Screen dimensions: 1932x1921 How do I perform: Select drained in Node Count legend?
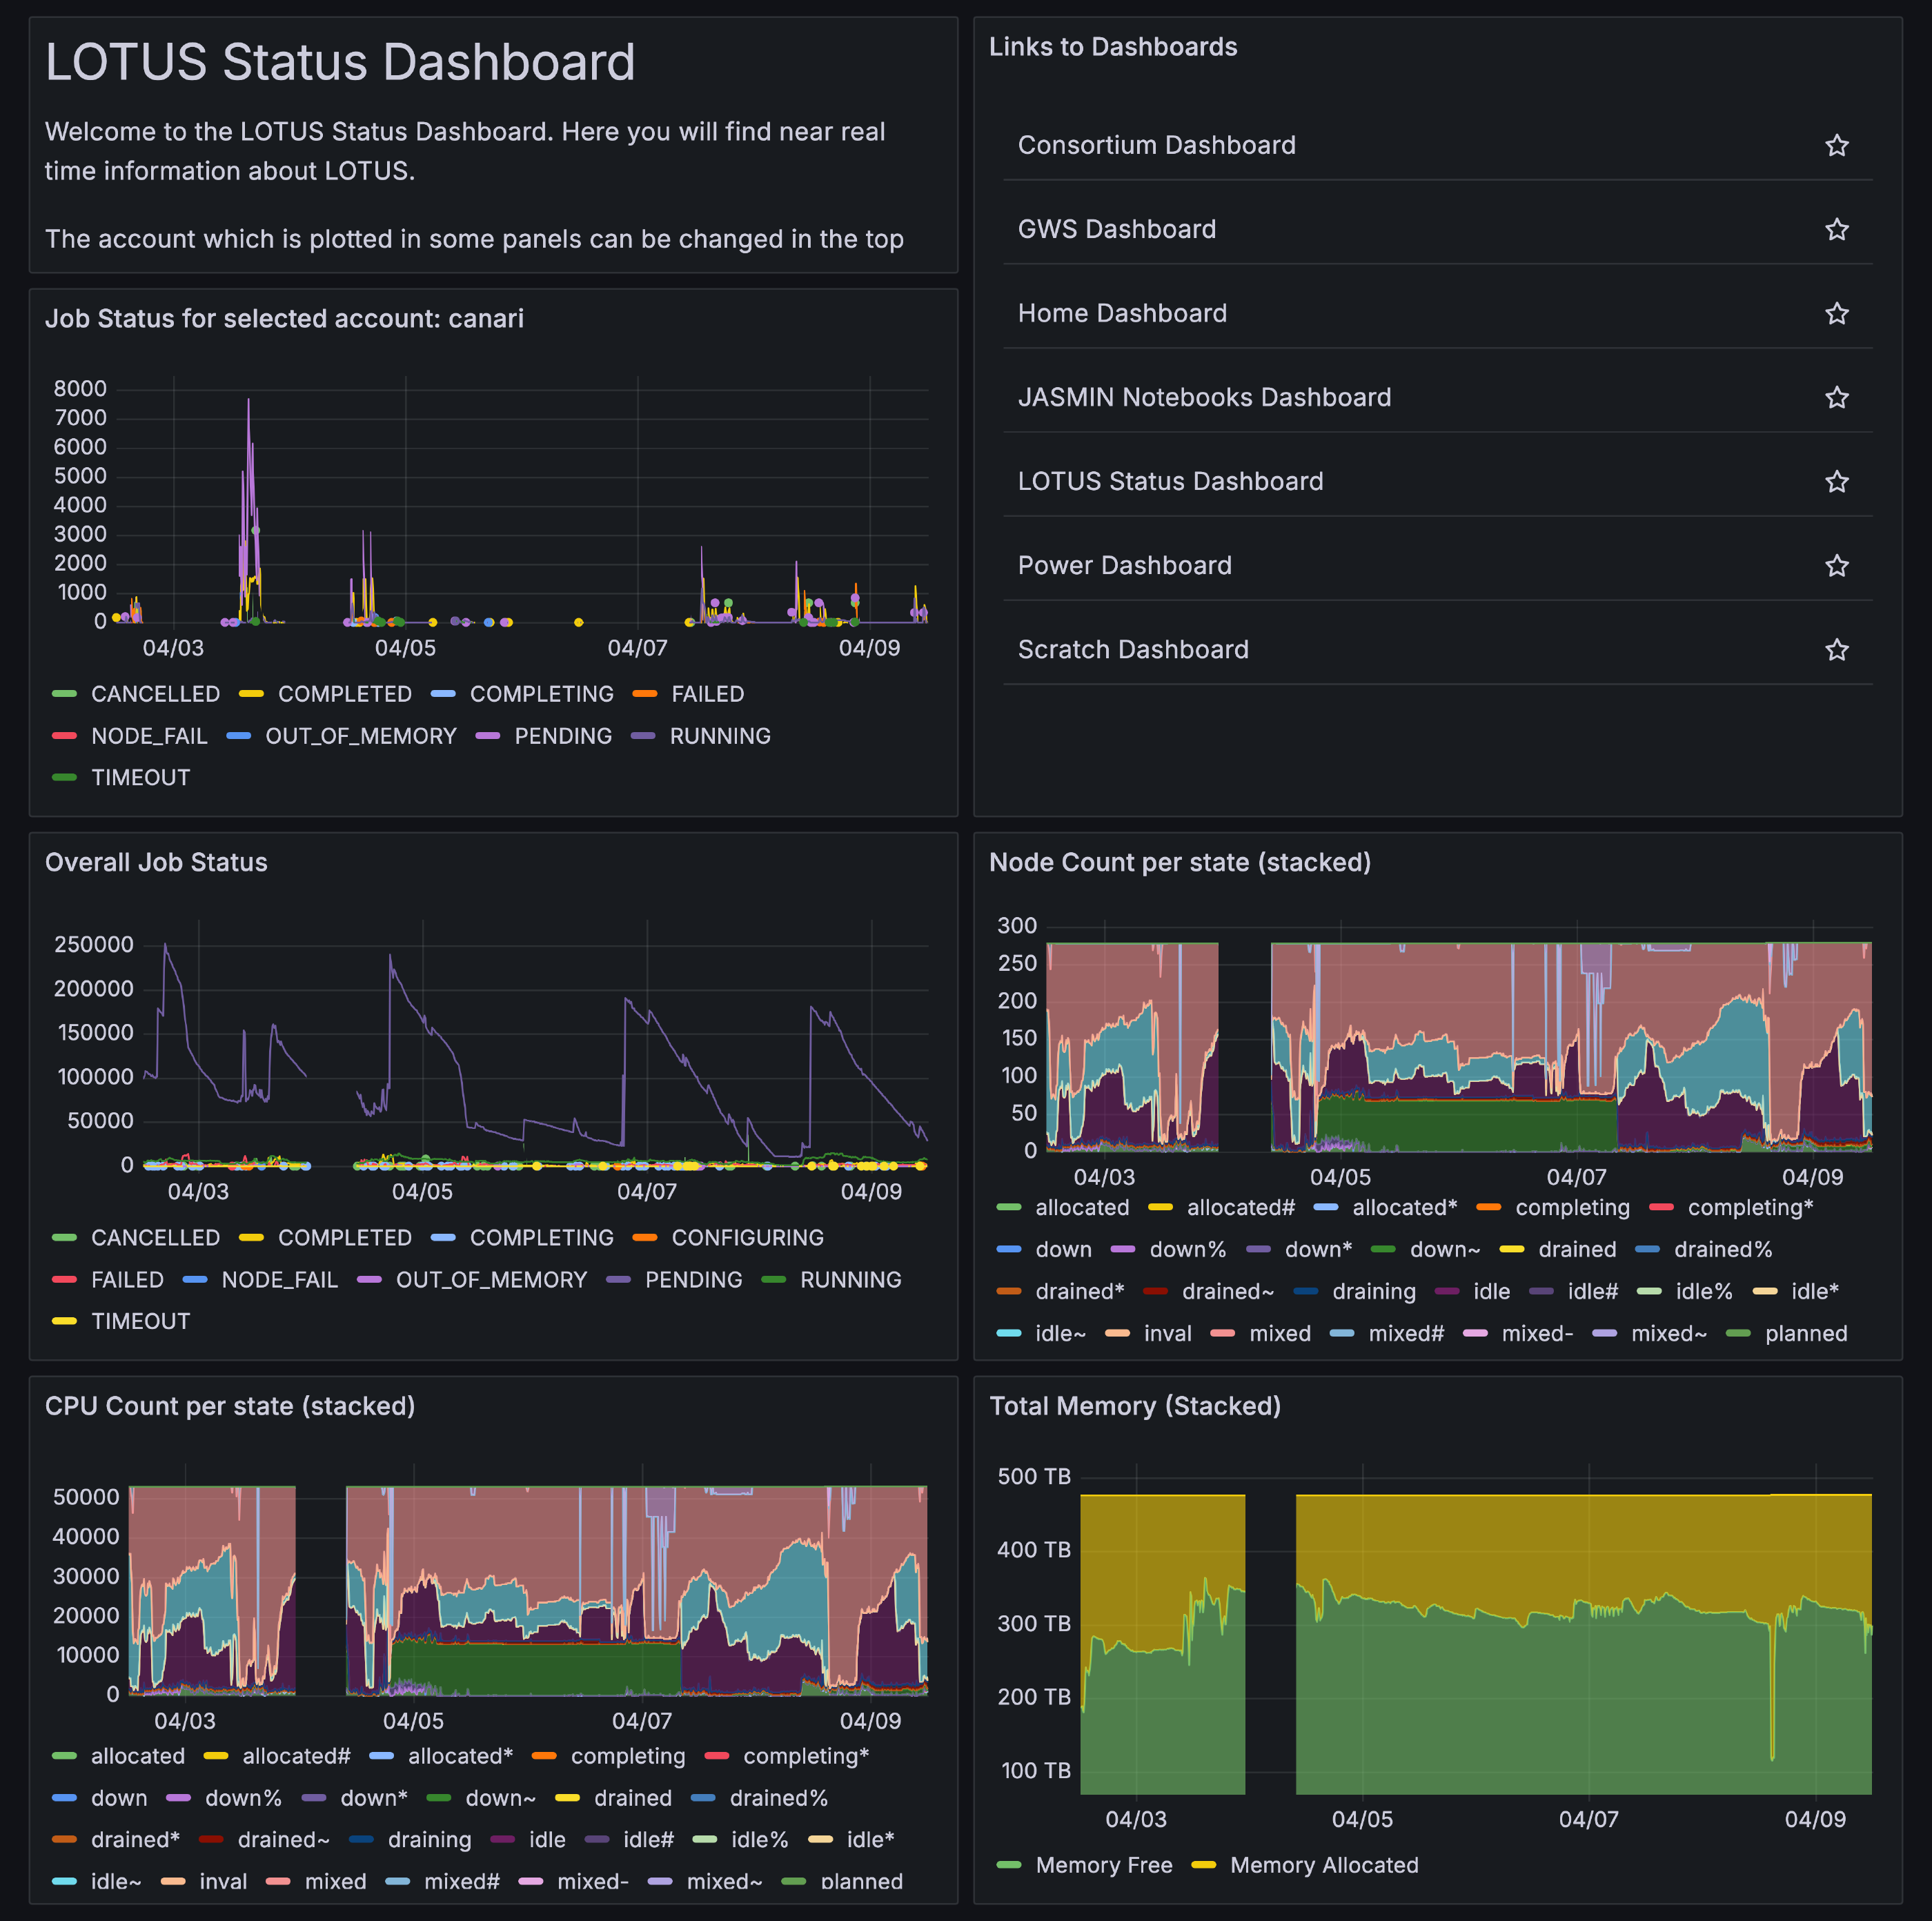click(1577, 1250)
